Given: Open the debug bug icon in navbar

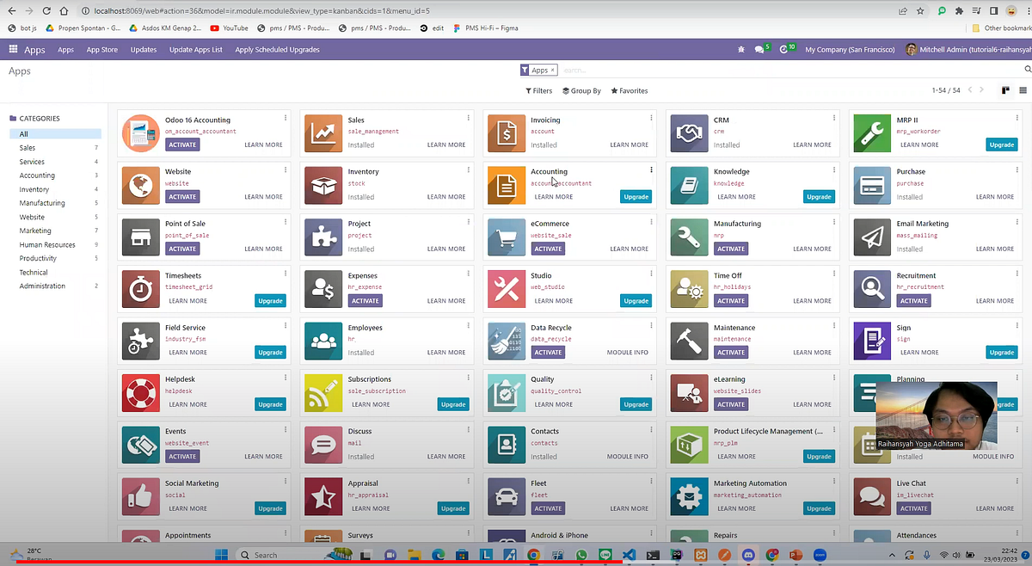Looking at the screenshot, I should pos(741,50).
